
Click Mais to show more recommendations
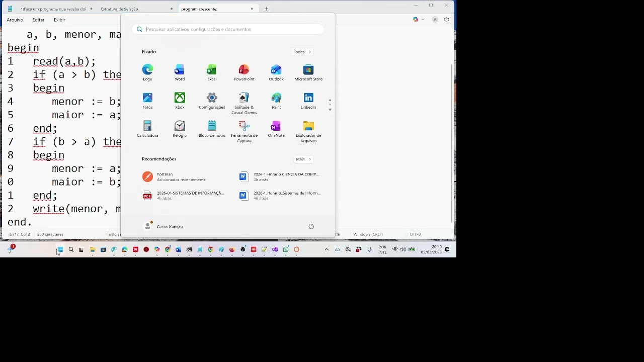[303, 159]
